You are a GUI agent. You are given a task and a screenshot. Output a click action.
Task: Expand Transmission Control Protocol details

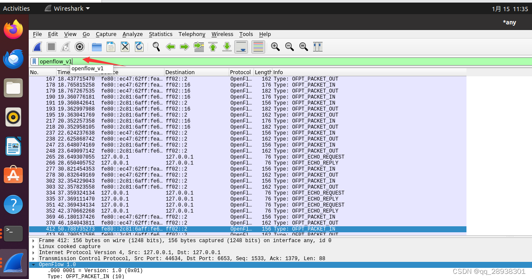(33, 259)
